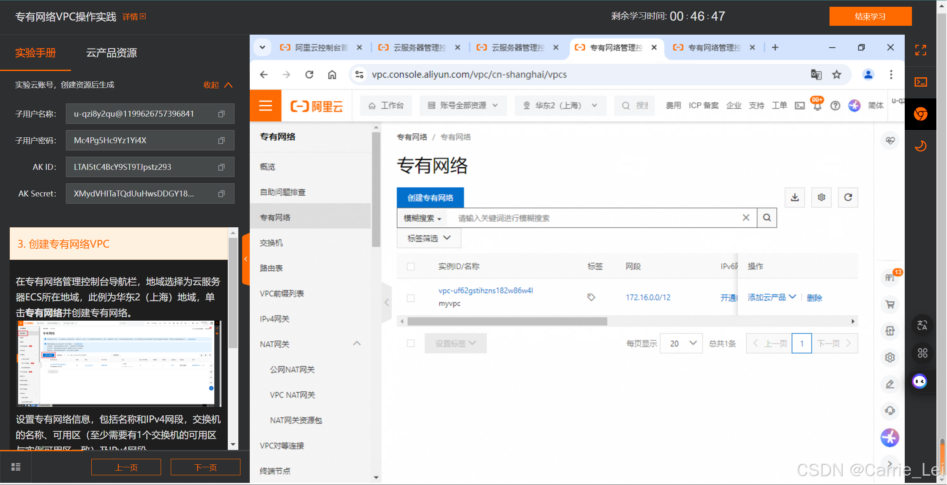This screenshot has width=947, height=485.
Task: Go to browser home page
Action: point(332,75)
